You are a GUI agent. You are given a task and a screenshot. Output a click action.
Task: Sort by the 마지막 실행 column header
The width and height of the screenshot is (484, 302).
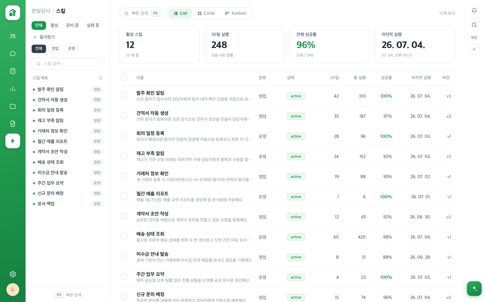click(x=421, y=78)
